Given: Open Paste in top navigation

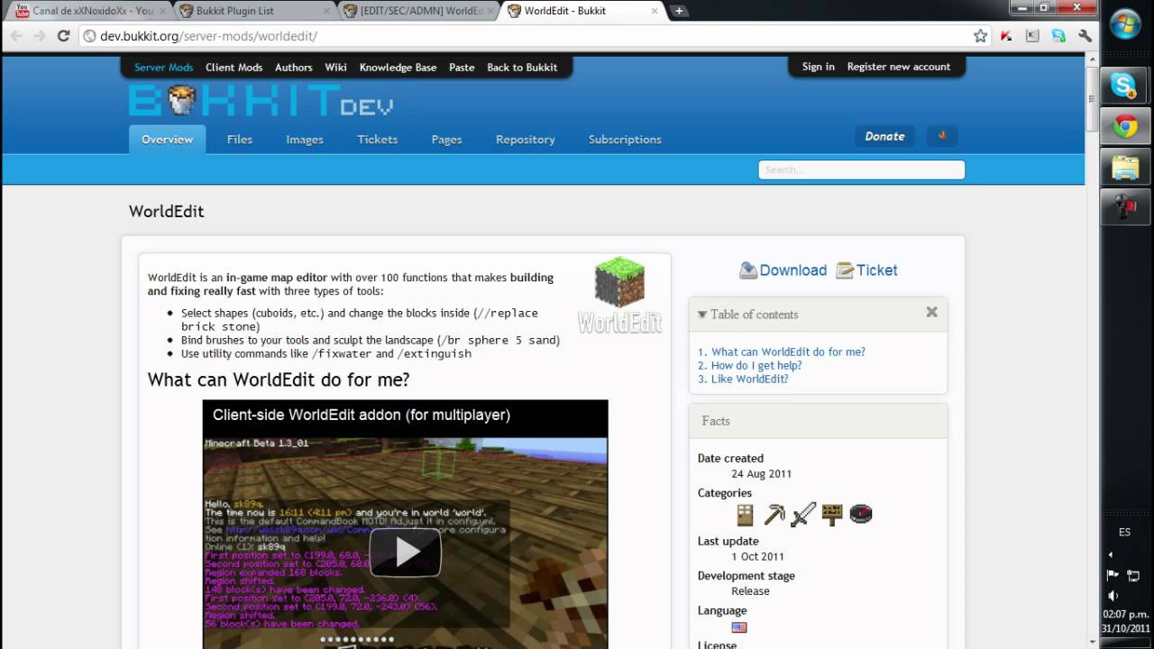Looking at the screenshot, I should pyautogui.click(x=462, y=68).
